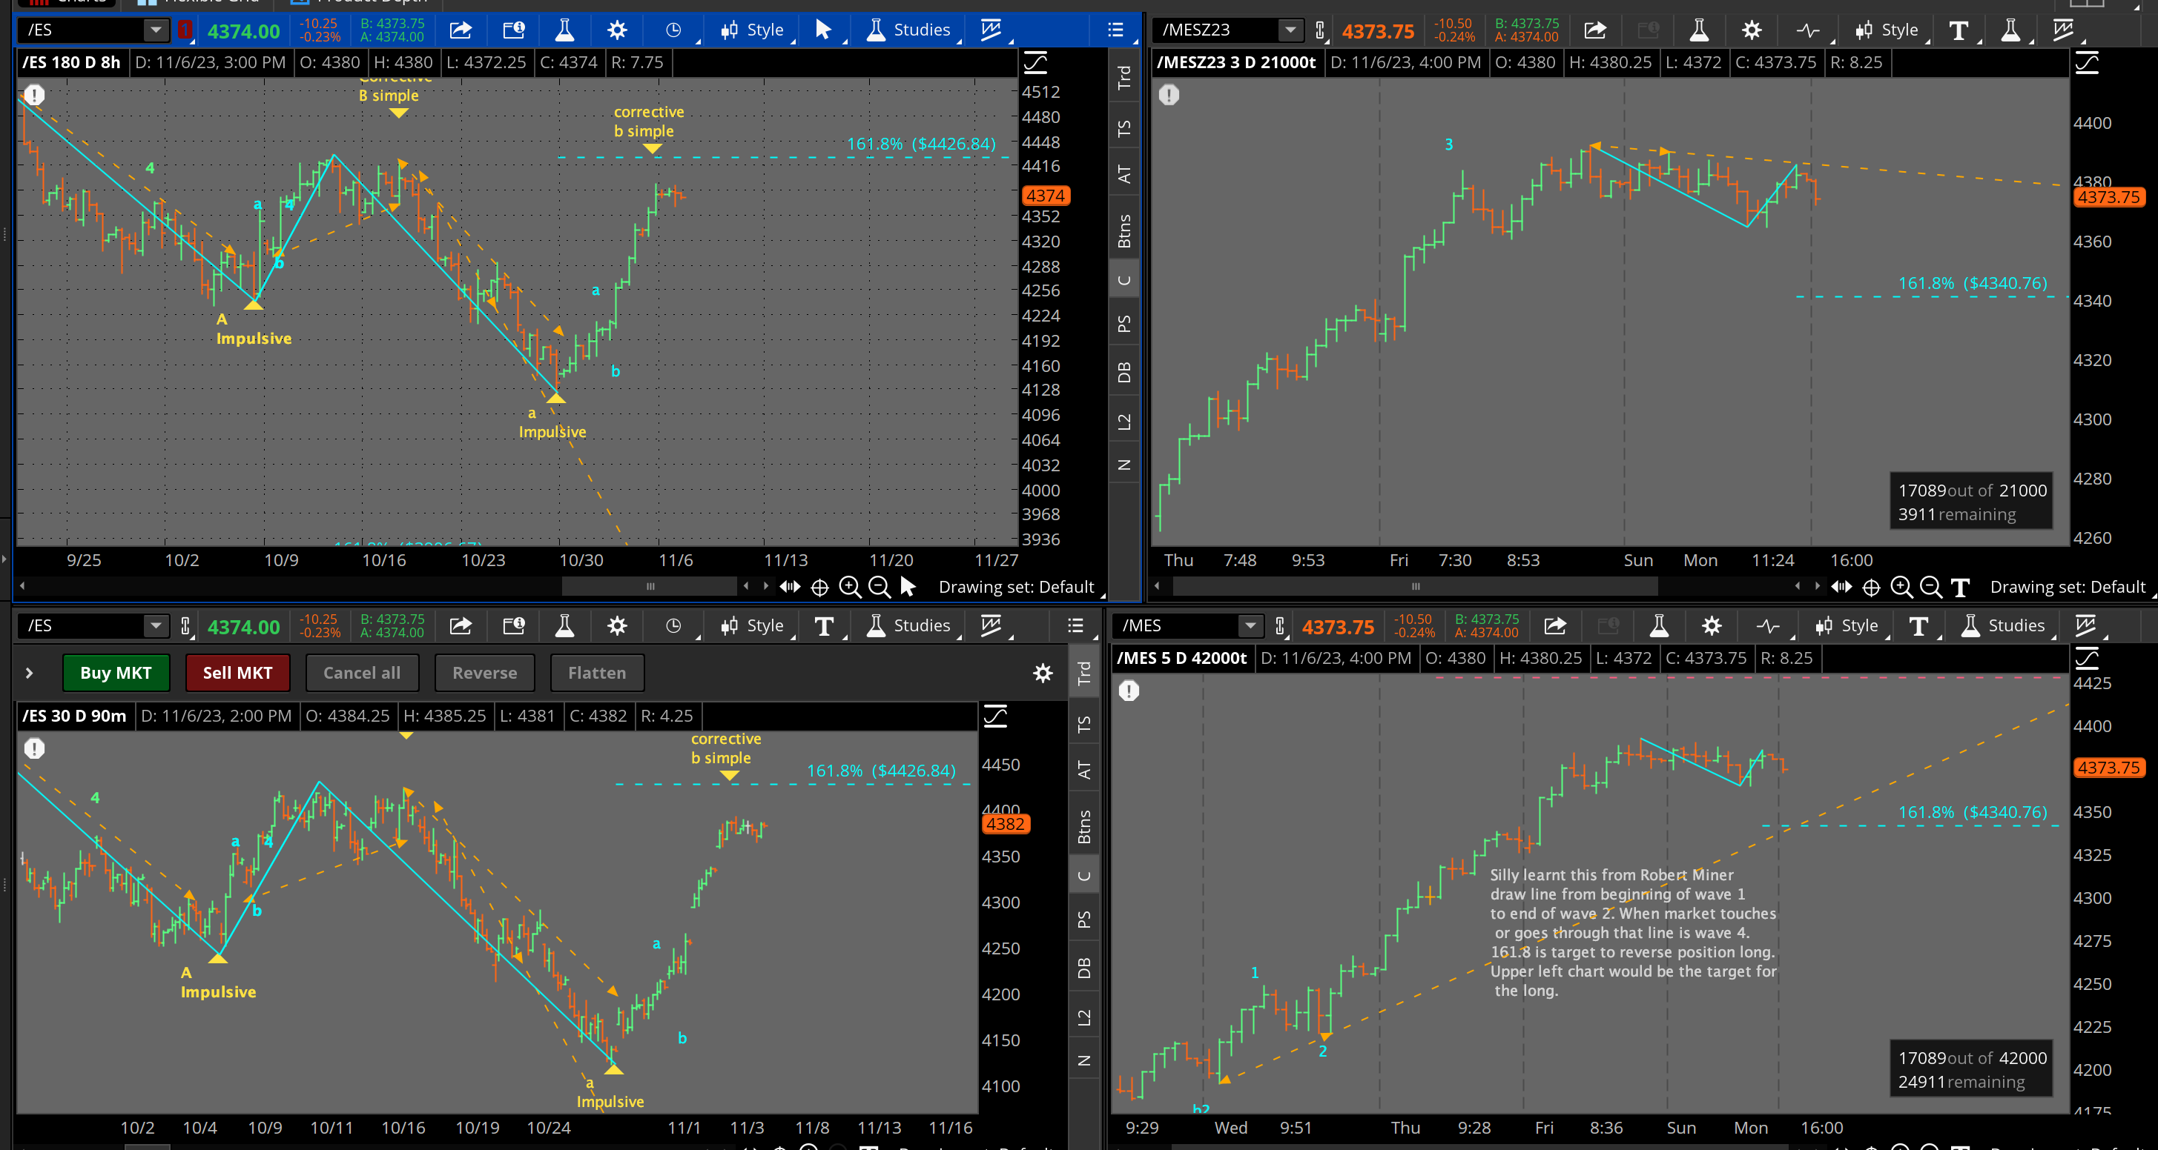The image size is (2158, 1150).
Task: Open Style menu on /ES 8h chart
Action: [x=752, y=30]
